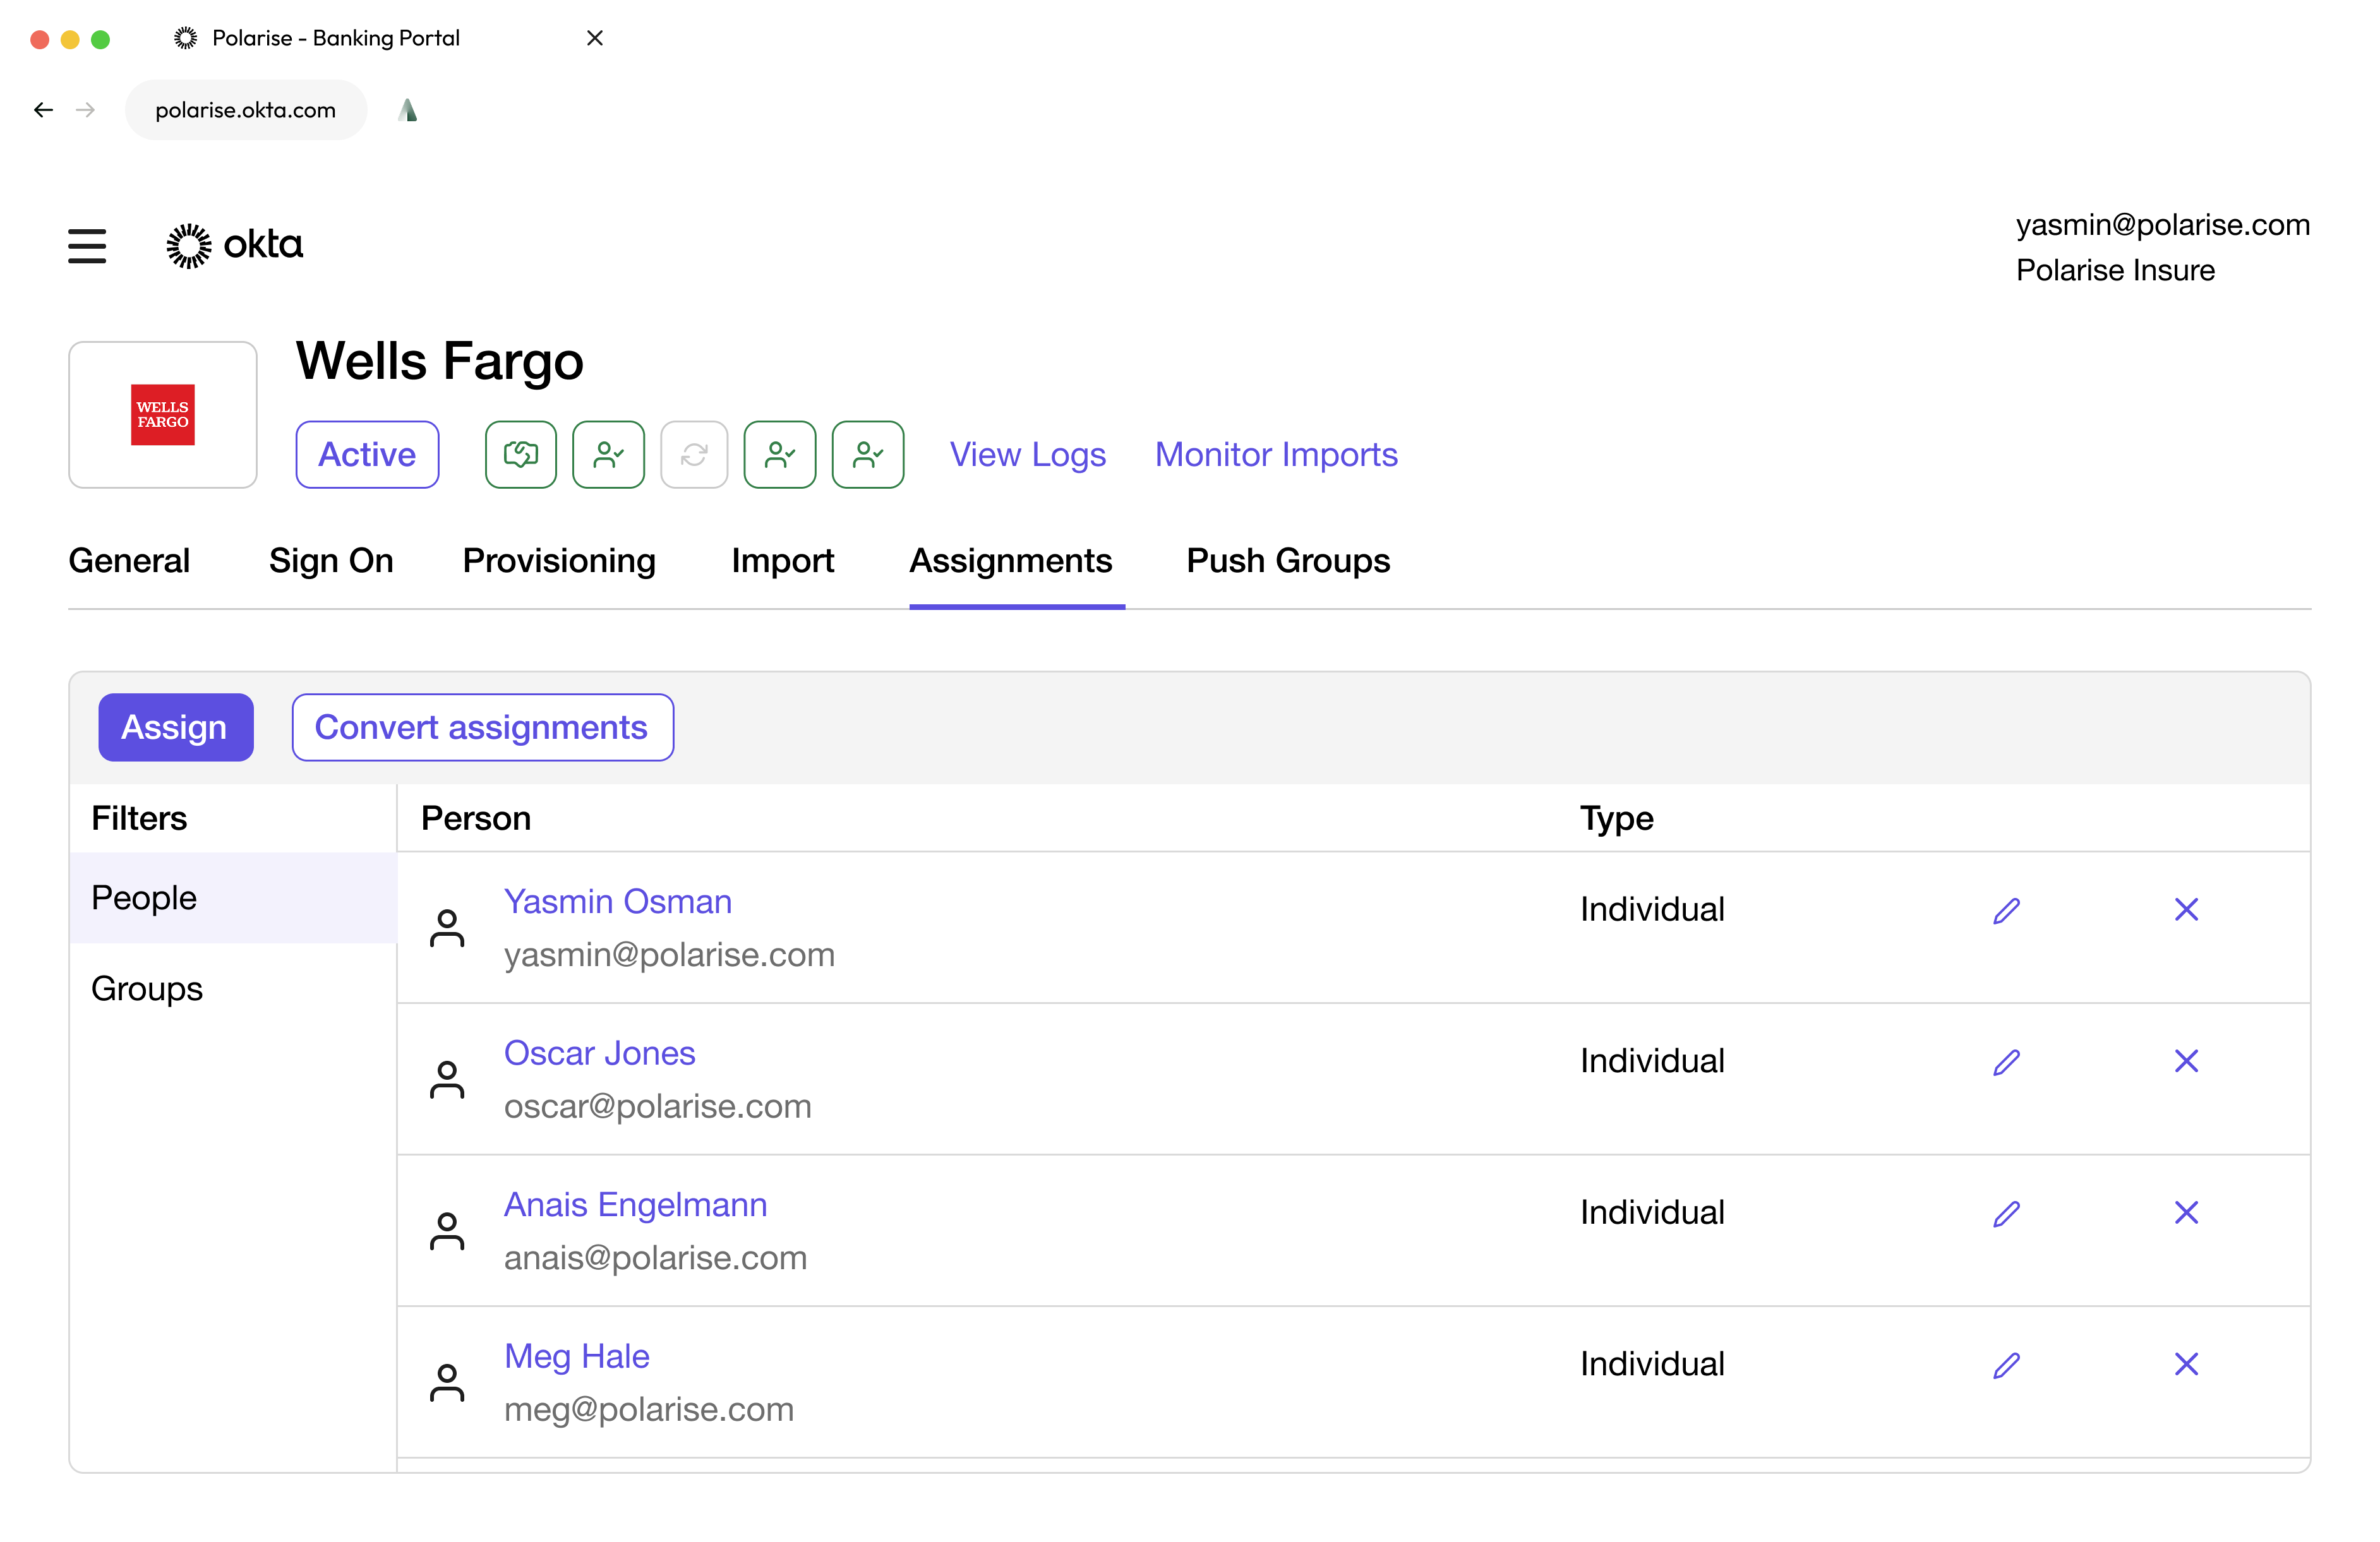Screen dimensions: 2380x1542
Task: Close the Polarise - Banking Portal tab
Action: (x=594, y=38)
